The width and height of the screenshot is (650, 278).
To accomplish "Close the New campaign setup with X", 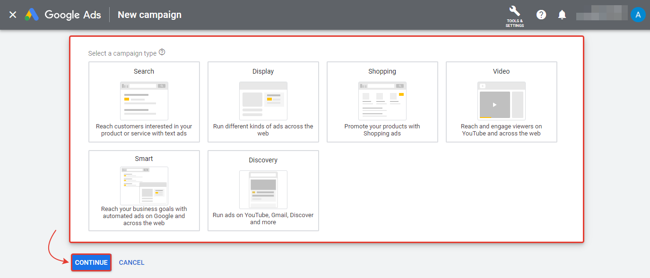I will click(13, 15).
